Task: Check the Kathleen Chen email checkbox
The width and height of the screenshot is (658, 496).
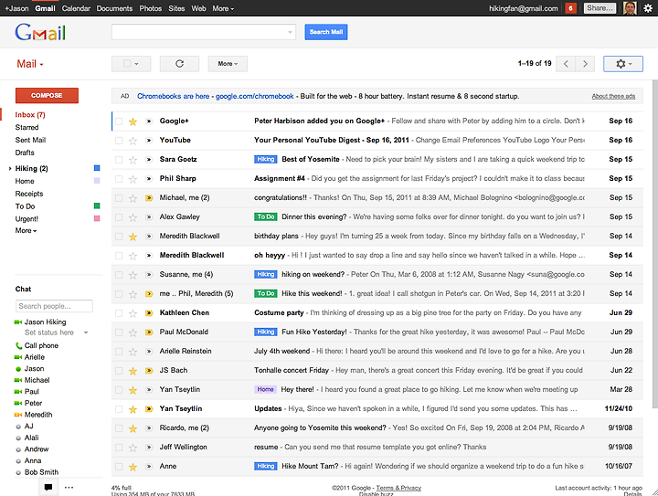Action: (x=119, y=313)
